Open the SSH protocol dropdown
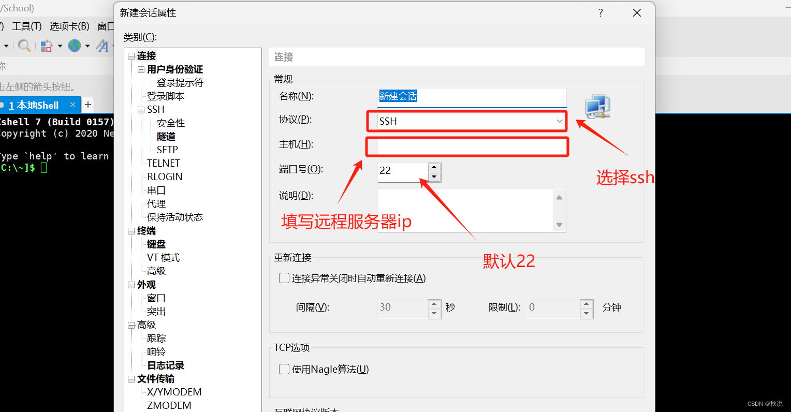791x412 pixels. [x=559, y=121]
